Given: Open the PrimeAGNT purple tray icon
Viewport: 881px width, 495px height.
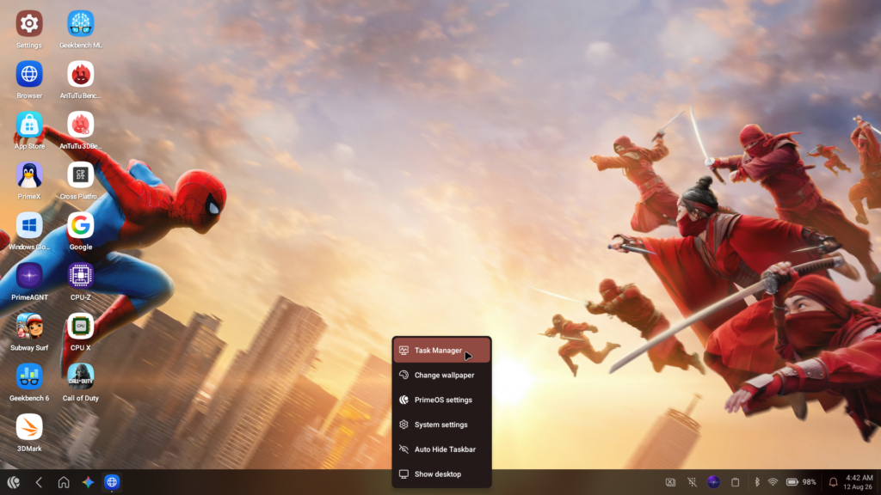Looking at the screenshot, I should [x=713, y=482].
